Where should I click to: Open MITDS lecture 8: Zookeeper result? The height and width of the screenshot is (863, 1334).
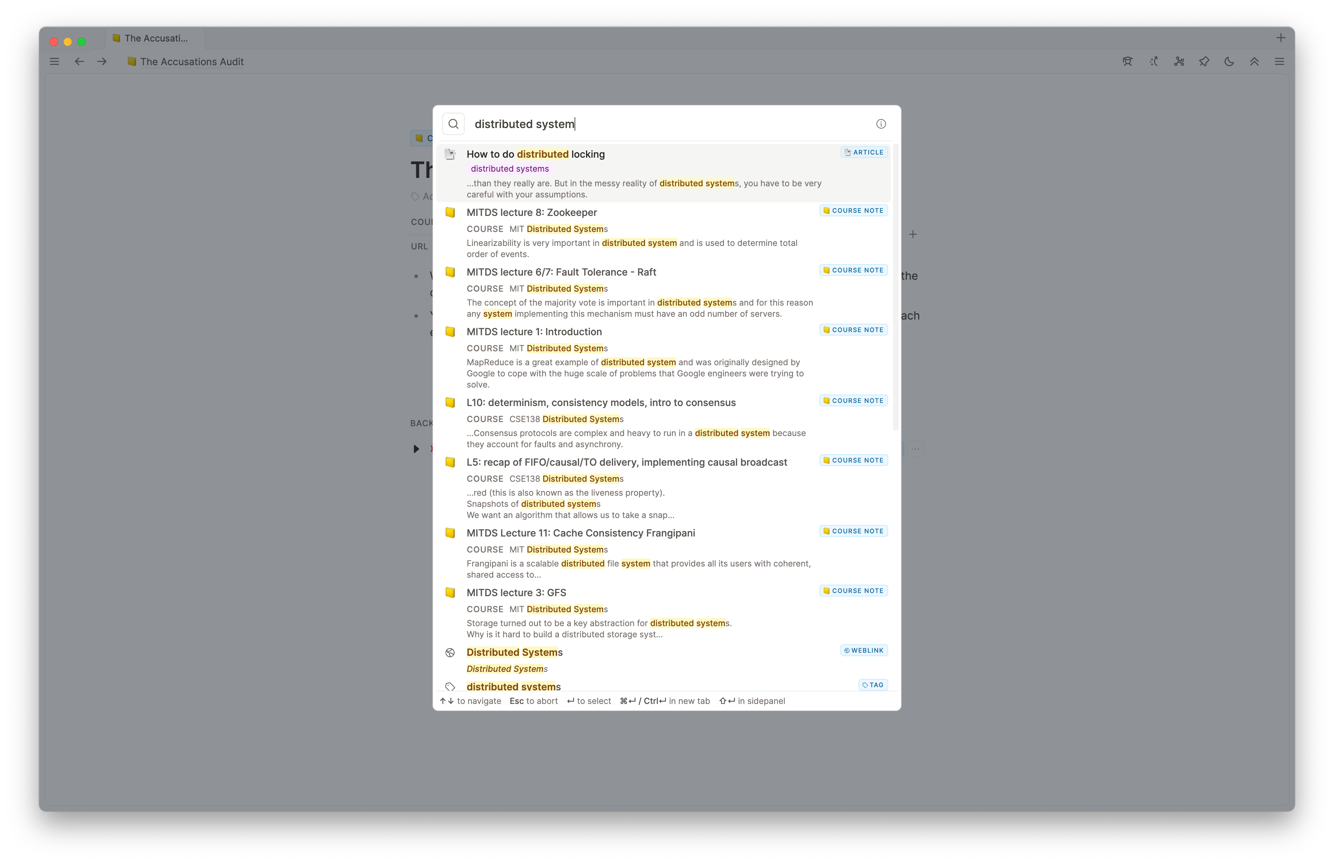(532, 212)
